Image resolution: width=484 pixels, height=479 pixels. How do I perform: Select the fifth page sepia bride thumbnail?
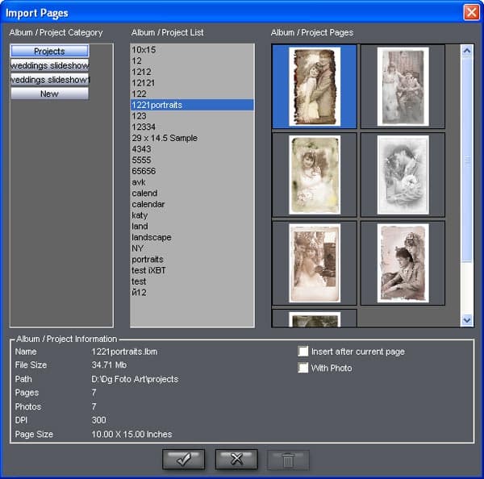tap(315, 263)
